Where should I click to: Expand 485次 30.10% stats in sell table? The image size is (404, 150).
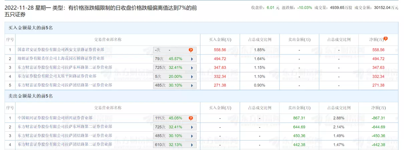pyautogui.click(x=175, y=136)
